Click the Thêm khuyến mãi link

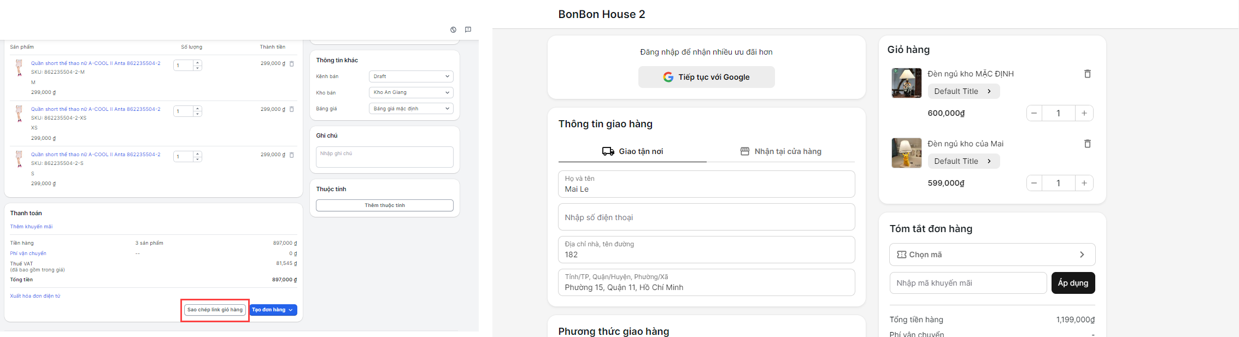31,227
